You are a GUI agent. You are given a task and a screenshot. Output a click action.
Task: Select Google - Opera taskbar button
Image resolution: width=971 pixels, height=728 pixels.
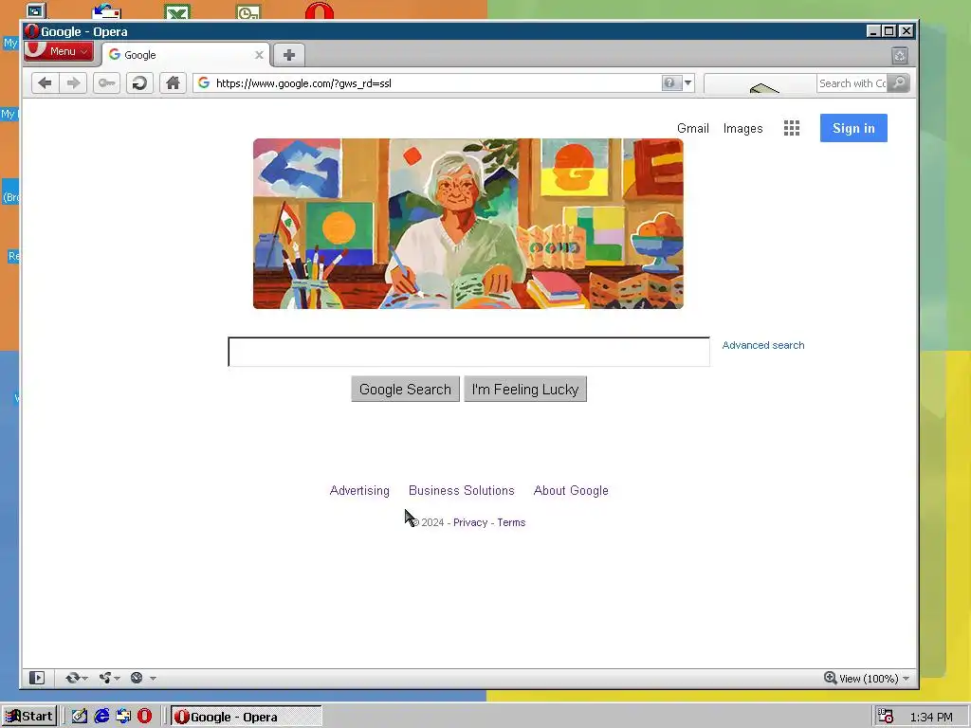246,717
